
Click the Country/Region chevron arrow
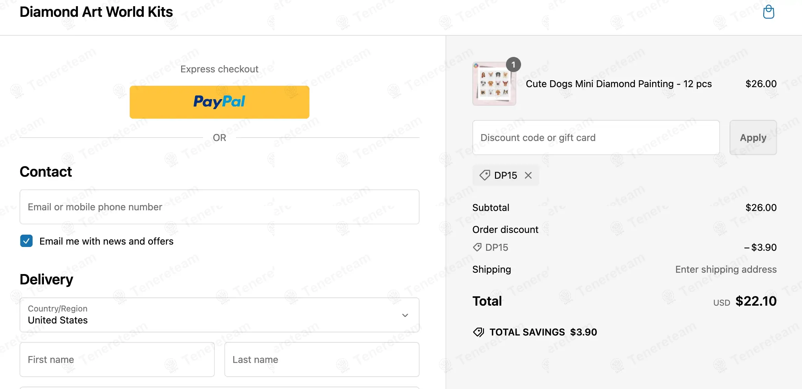[405, 315]
